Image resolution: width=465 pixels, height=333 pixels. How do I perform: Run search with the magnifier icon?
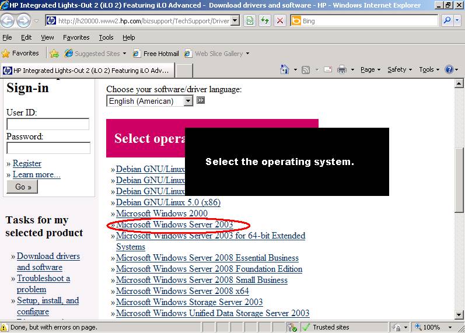click(x=447, y=20)
